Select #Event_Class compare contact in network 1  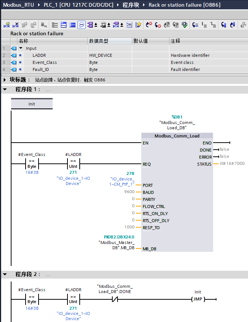(32, 164)
